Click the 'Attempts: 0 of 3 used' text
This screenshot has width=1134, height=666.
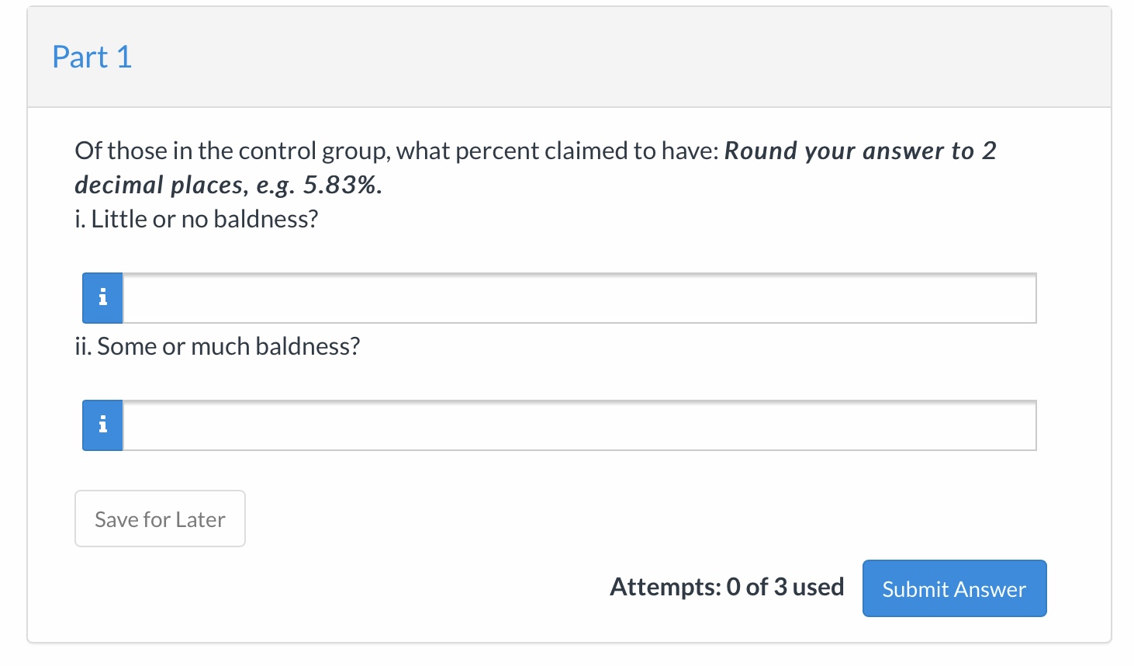[x=726, y=587]
